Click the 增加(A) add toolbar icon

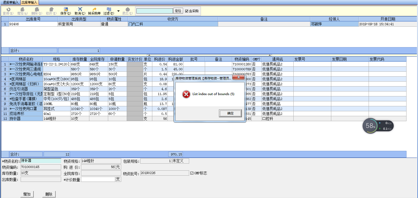click(22, 11)
